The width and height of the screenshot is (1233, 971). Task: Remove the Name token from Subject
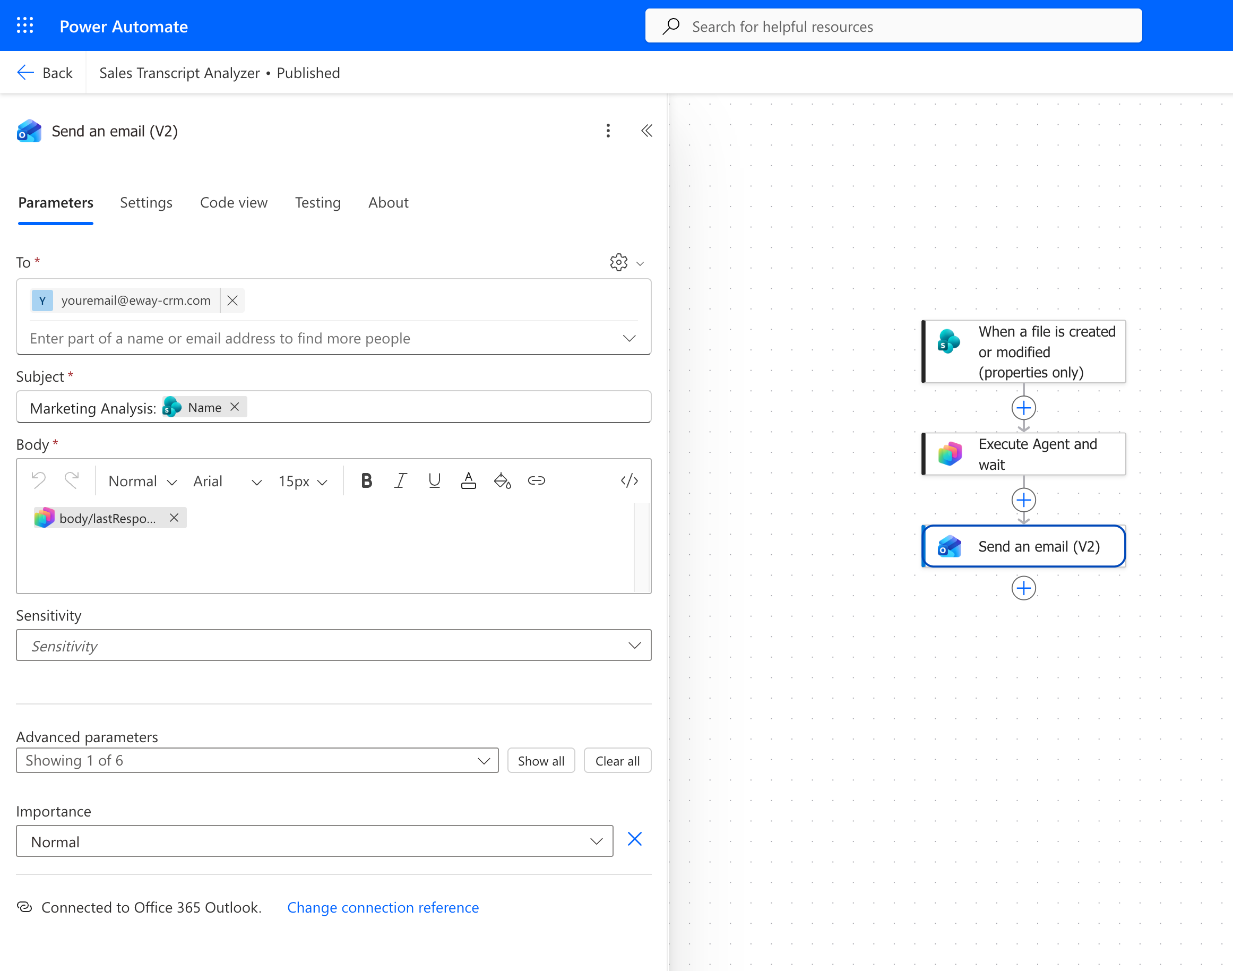(x=235, y=407)
